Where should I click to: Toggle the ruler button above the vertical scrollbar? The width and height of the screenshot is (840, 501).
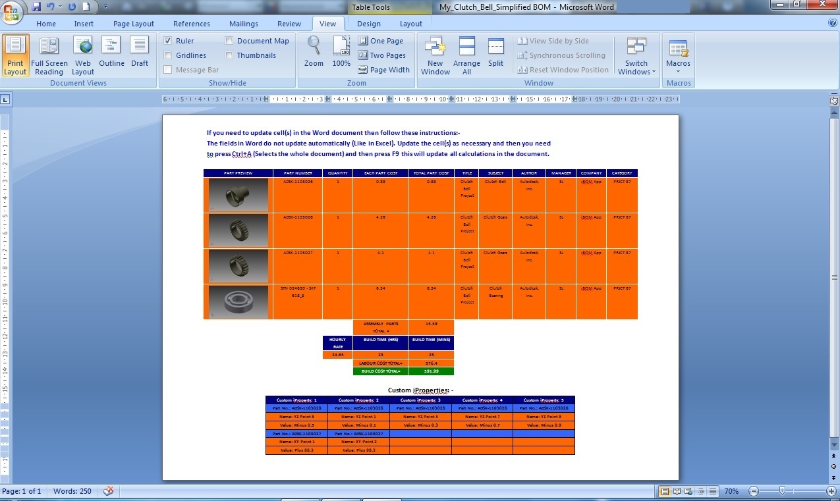833,101
